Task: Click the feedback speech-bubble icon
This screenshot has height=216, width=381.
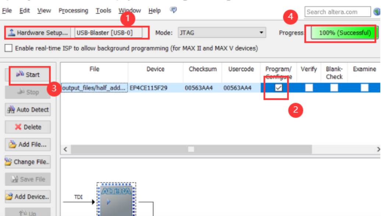Action: [173, 10]
